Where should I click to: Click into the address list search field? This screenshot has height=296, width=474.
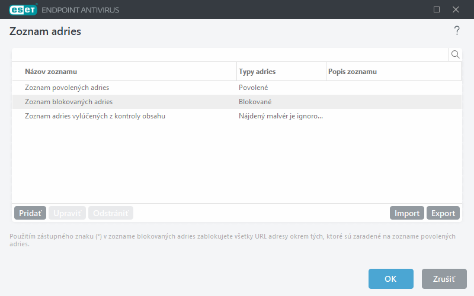click(x=230, y=54)
